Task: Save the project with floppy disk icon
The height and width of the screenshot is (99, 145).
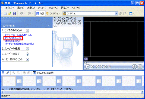Action: [14, 14]
